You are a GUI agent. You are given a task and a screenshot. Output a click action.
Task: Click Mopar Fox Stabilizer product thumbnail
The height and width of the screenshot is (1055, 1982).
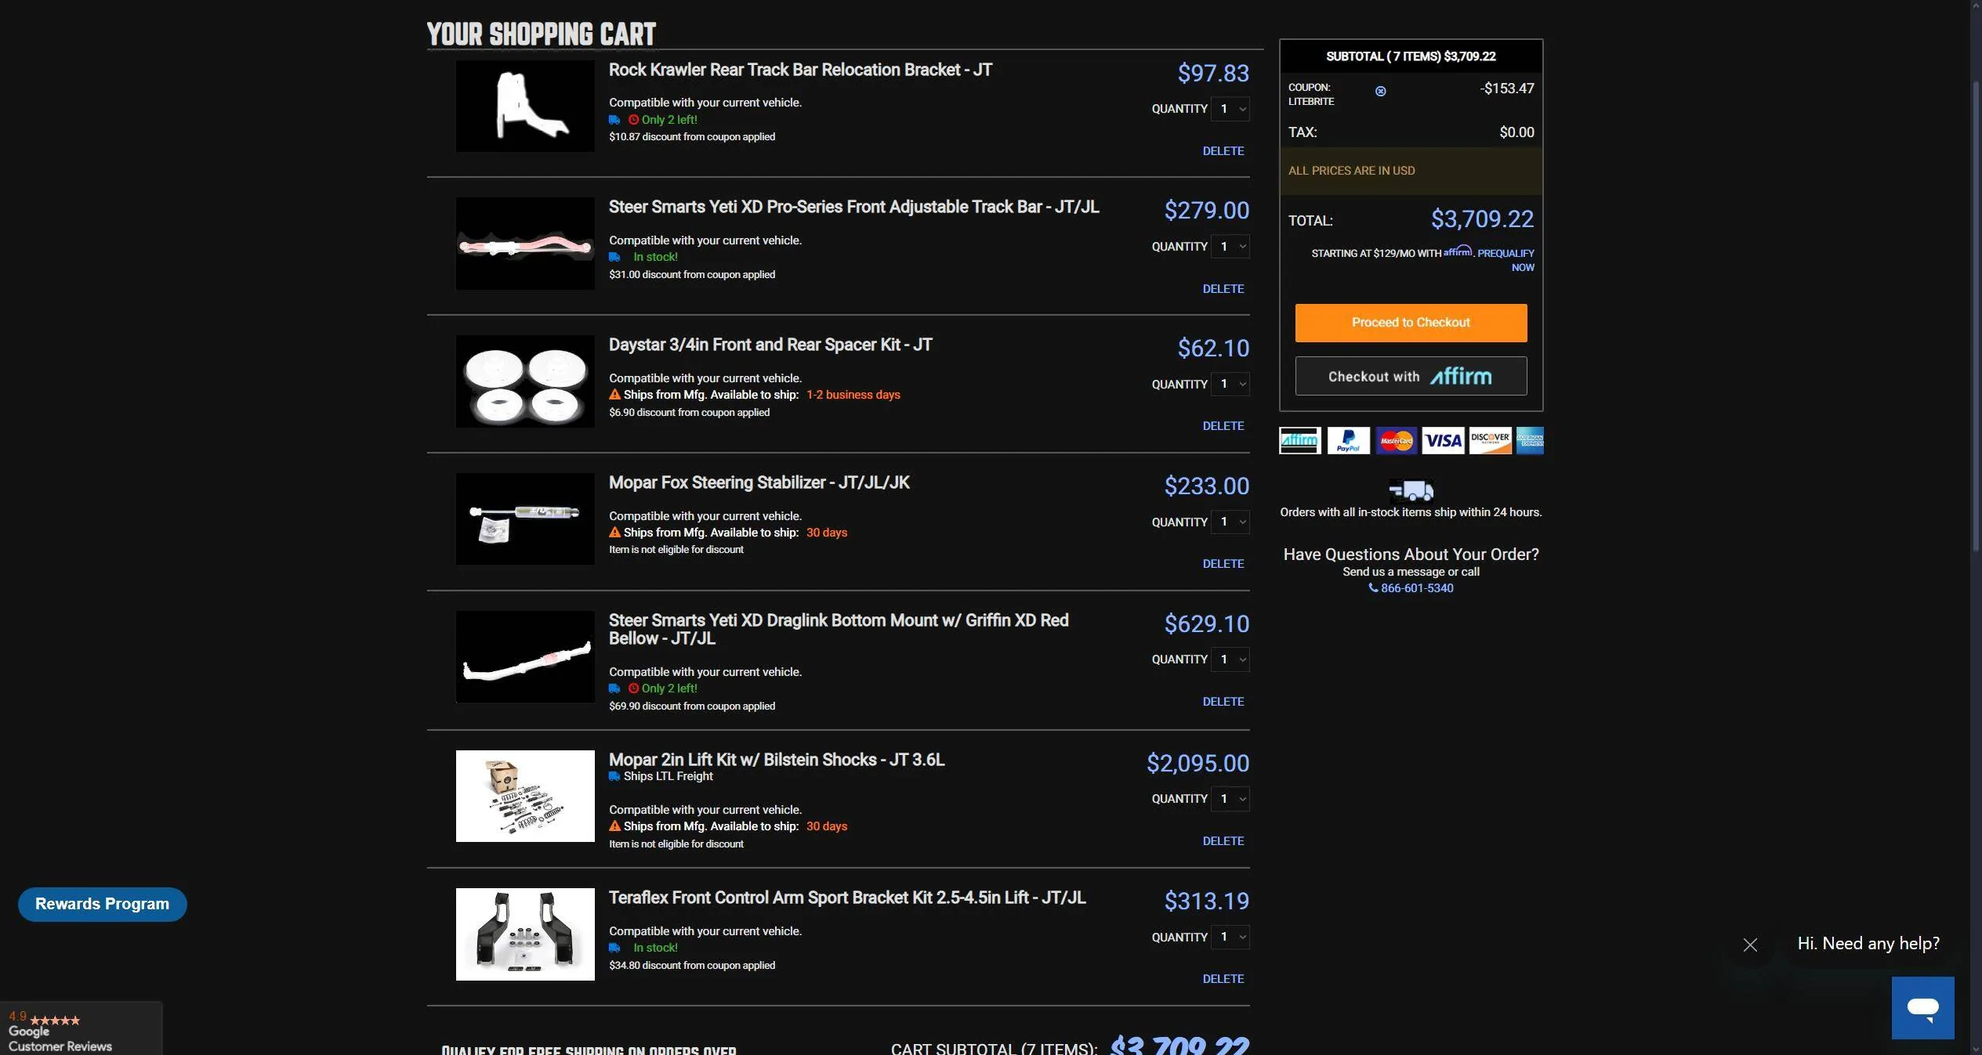tap(525, 518)
